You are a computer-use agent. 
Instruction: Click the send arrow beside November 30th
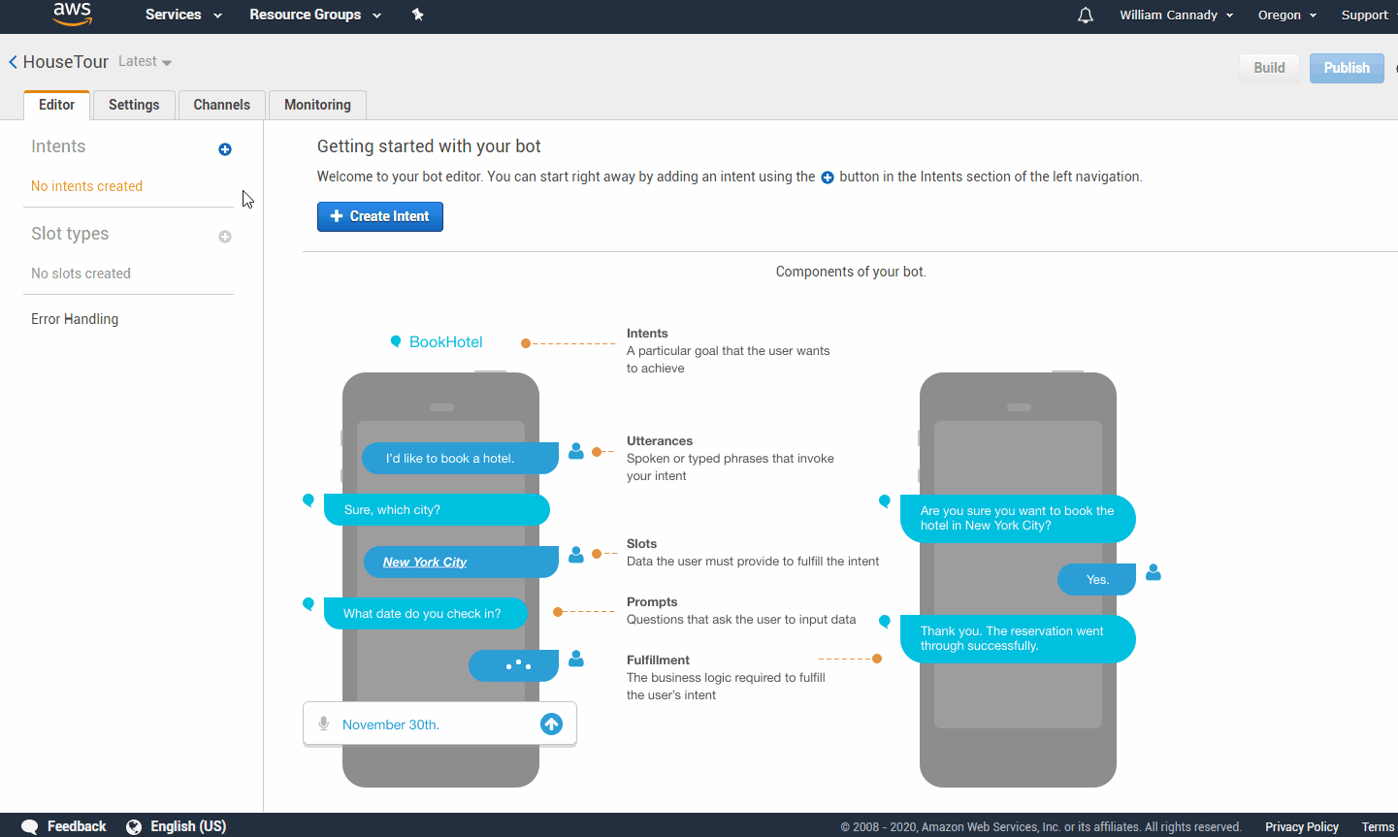[x=551, y=724]
